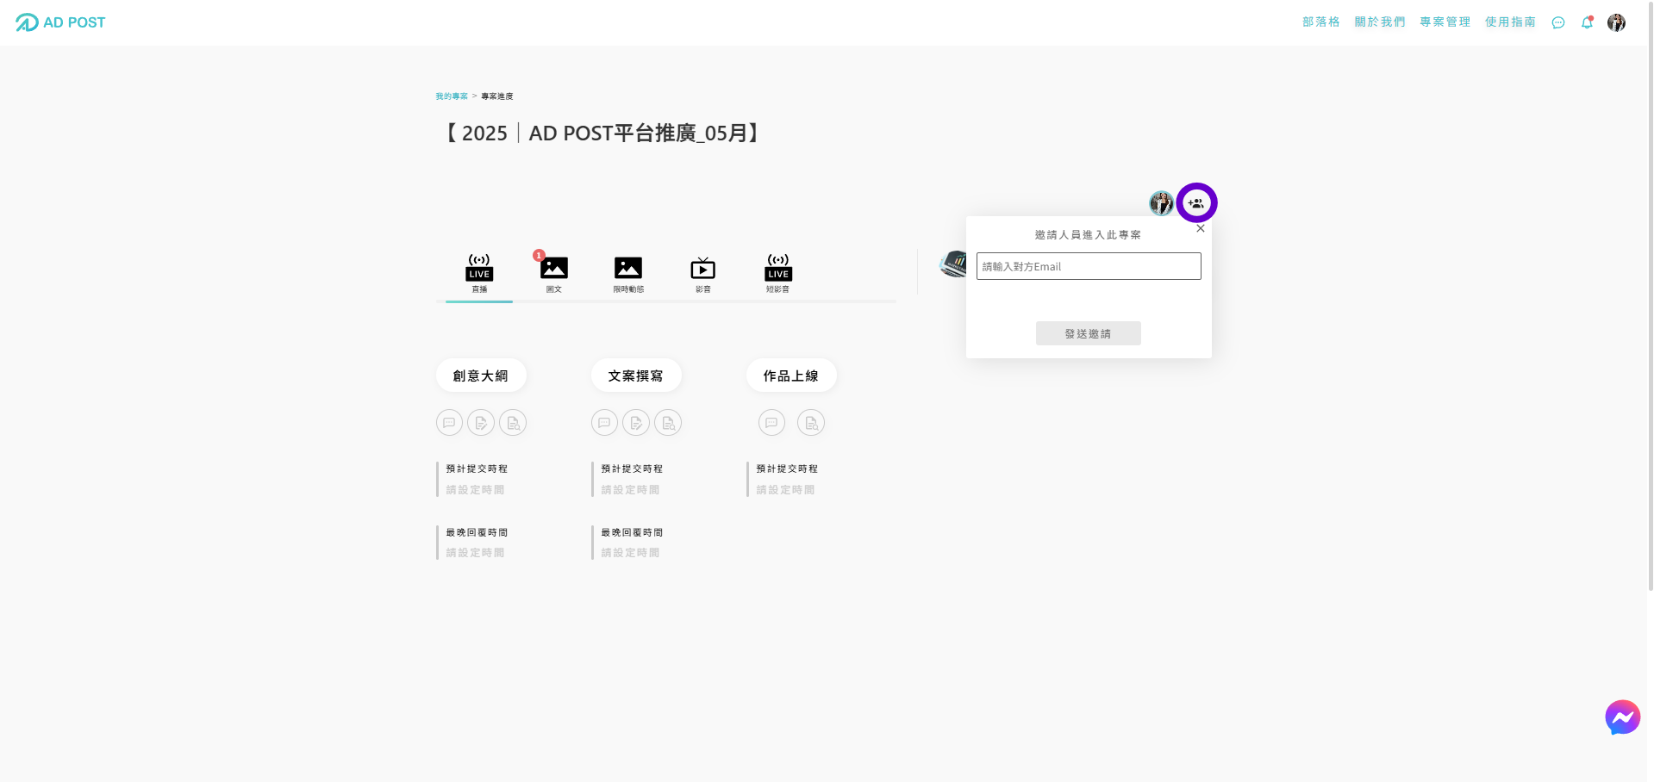Open the file review icon under 作品上線
The height and width of the screenshot is (782, 1654).
[x=810, y=422]
